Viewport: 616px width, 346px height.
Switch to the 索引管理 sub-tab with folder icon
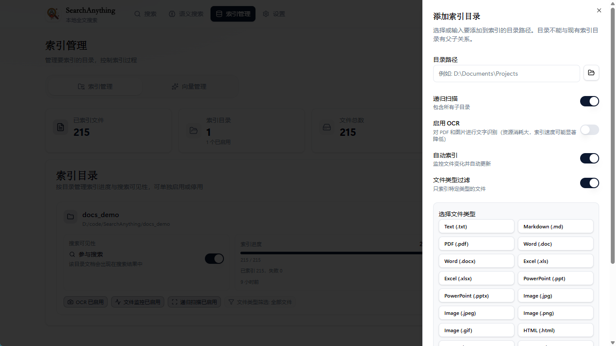tap(95, 86)
